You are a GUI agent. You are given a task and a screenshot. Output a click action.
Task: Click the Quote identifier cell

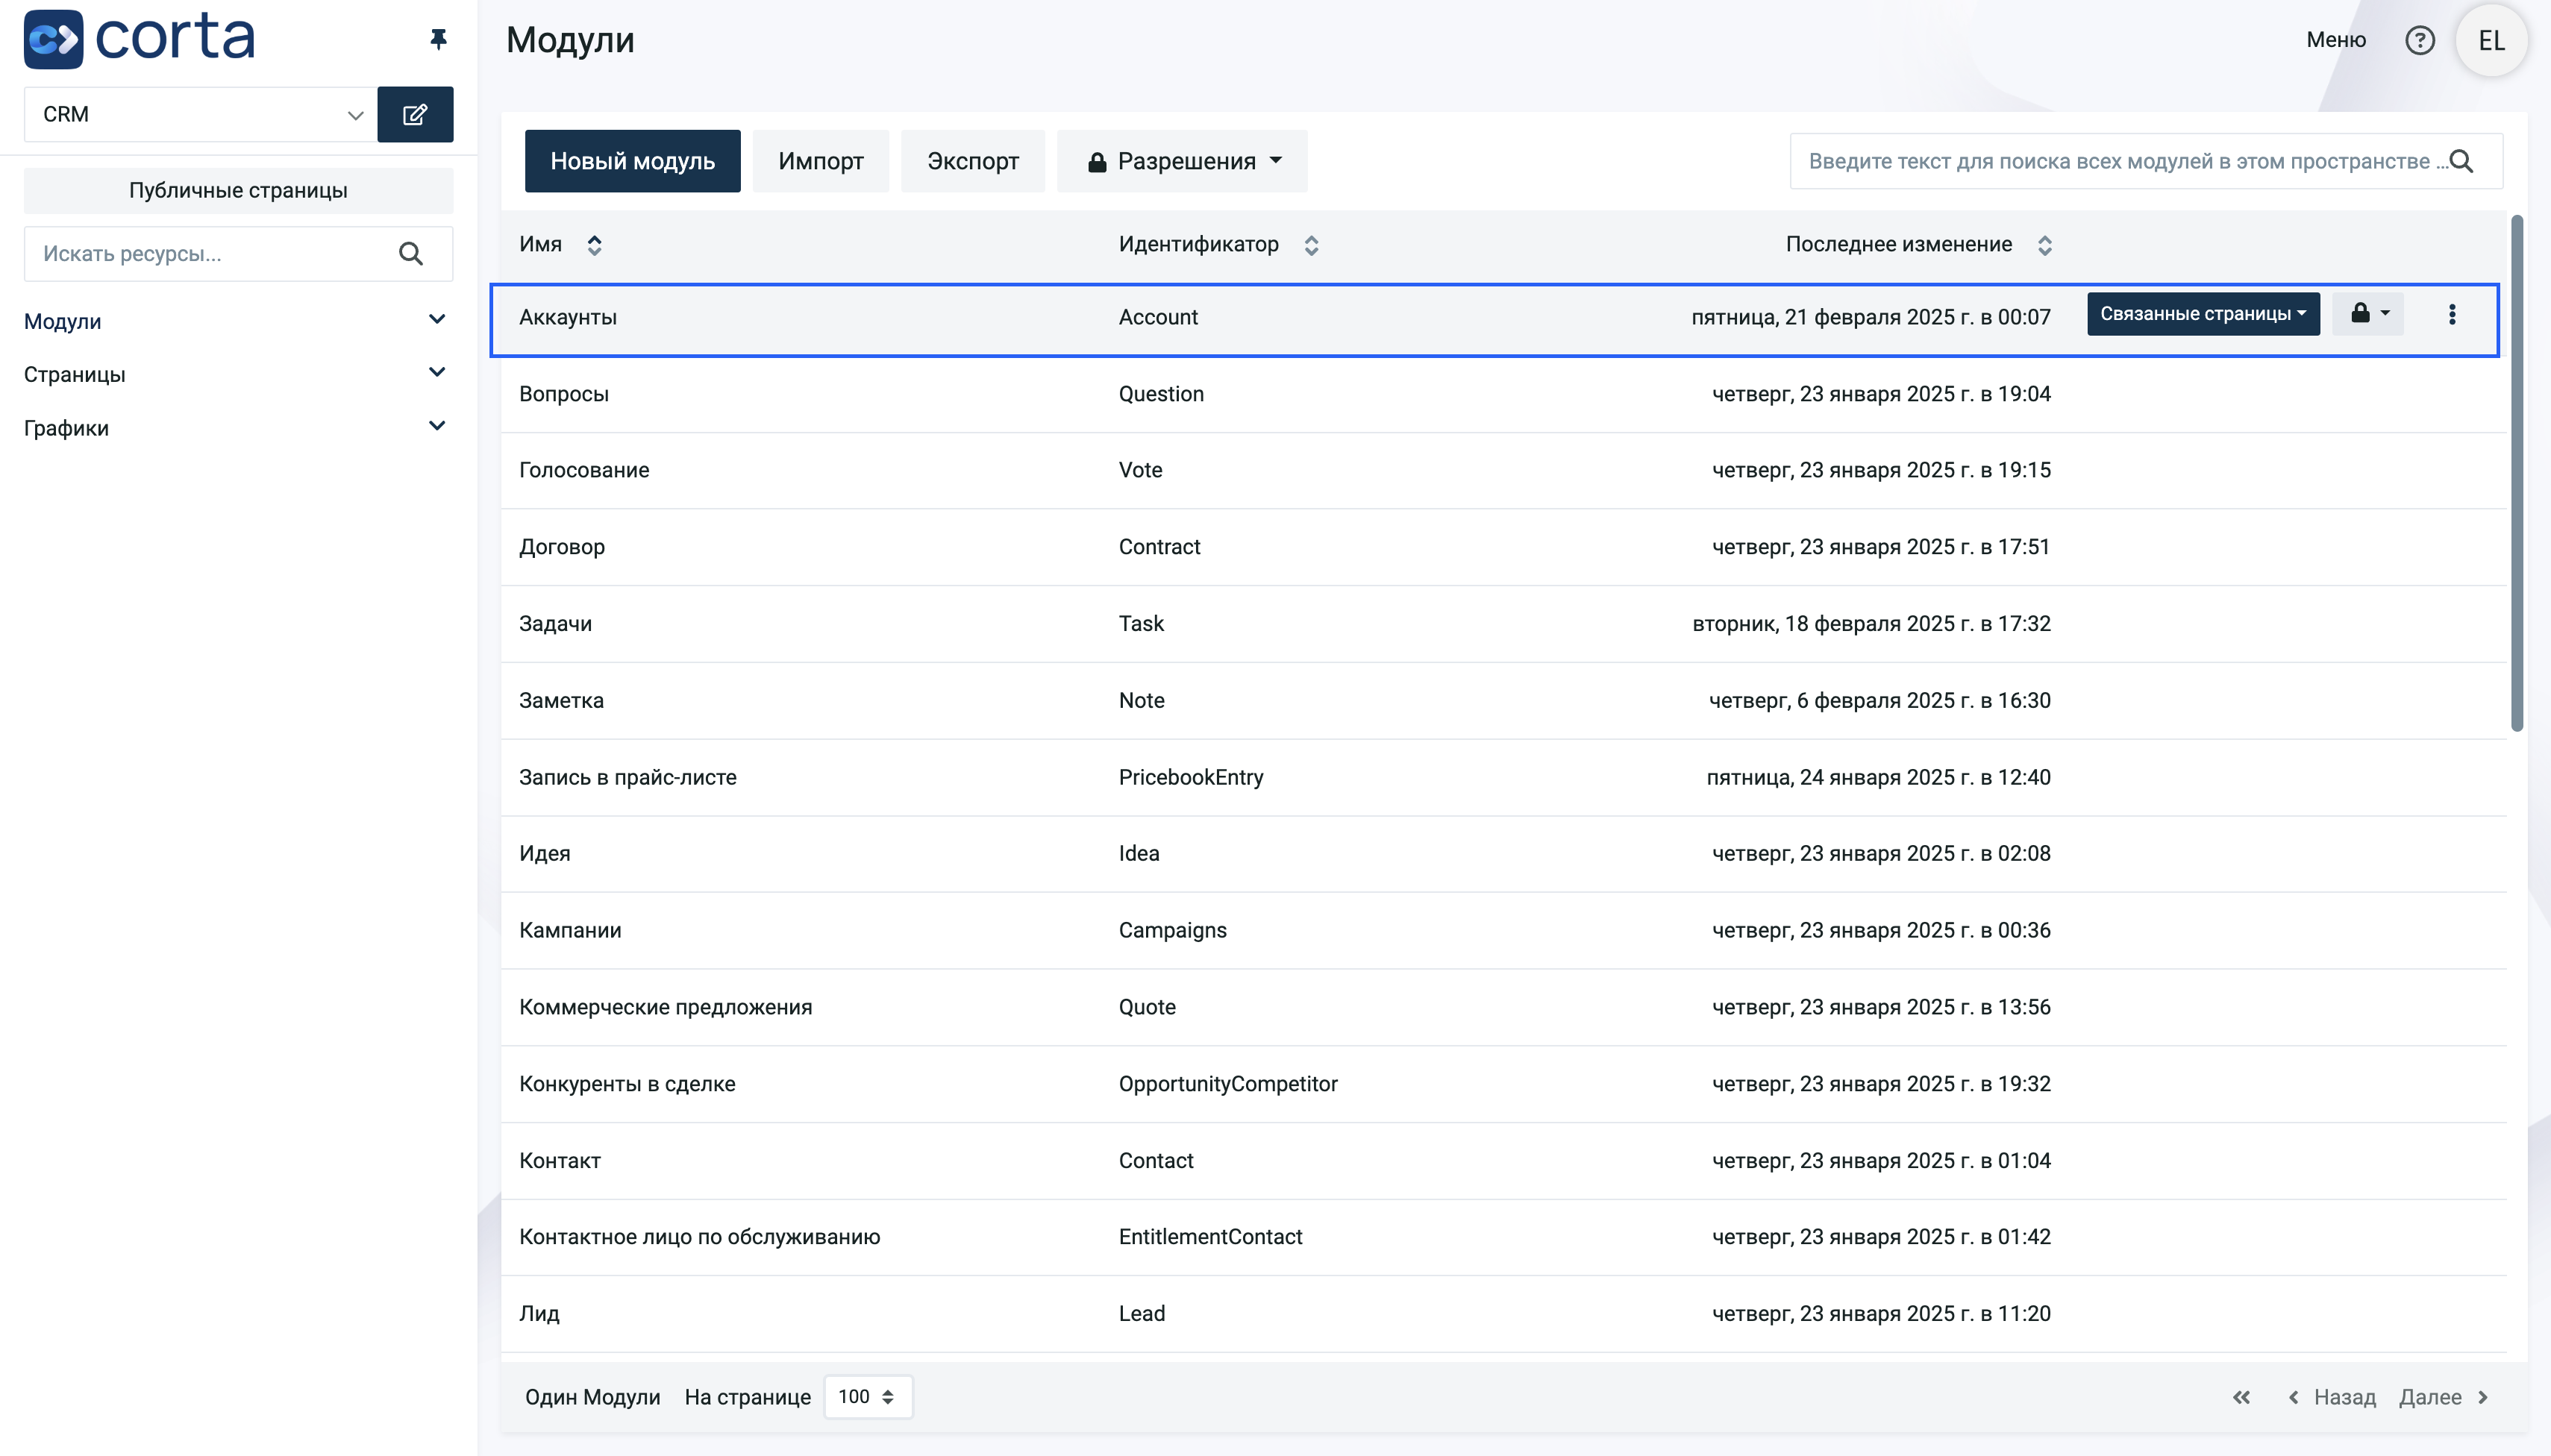tap(1147, 1007)
